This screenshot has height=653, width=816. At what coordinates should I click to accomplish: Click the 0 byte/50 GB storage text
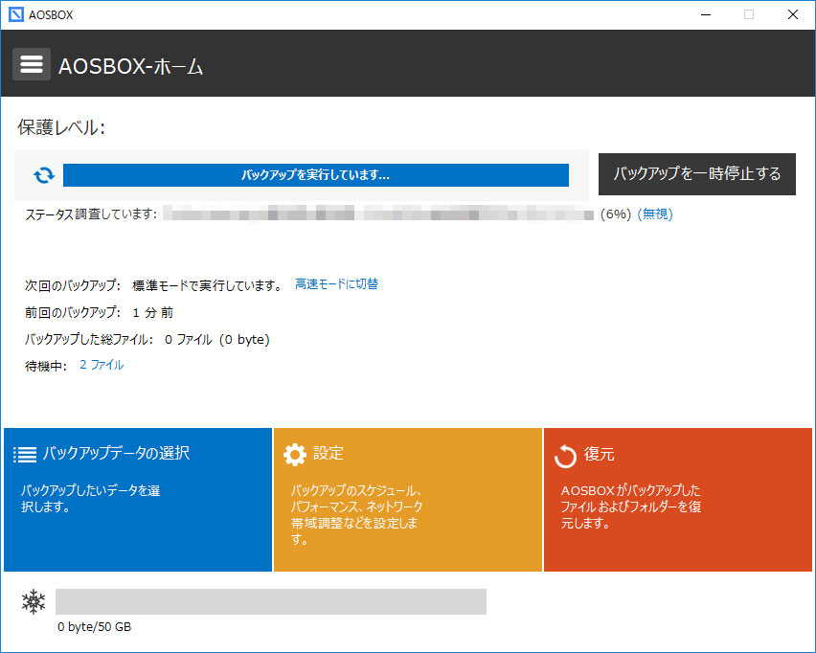94,627
